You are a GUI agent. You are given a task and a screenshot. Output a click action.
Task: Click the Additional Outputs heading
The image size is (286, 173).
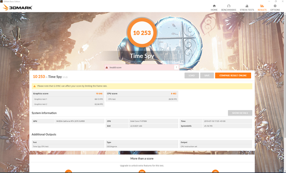[44, 135]
